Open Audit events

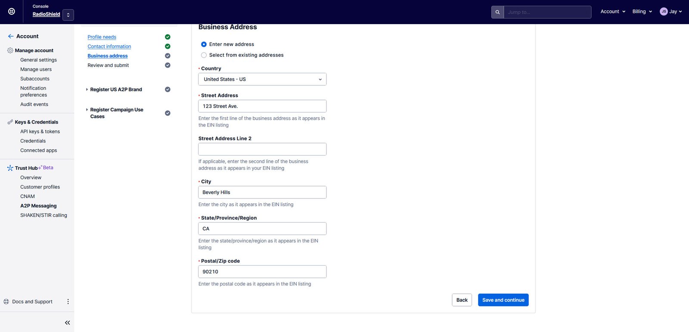(x=34, y=104)
